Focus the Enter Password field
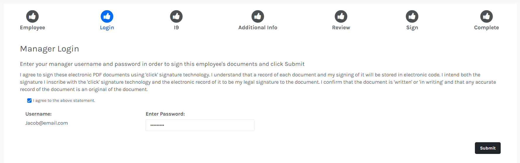The height and width of the screenshot is (163, 520). pos(200,125)
